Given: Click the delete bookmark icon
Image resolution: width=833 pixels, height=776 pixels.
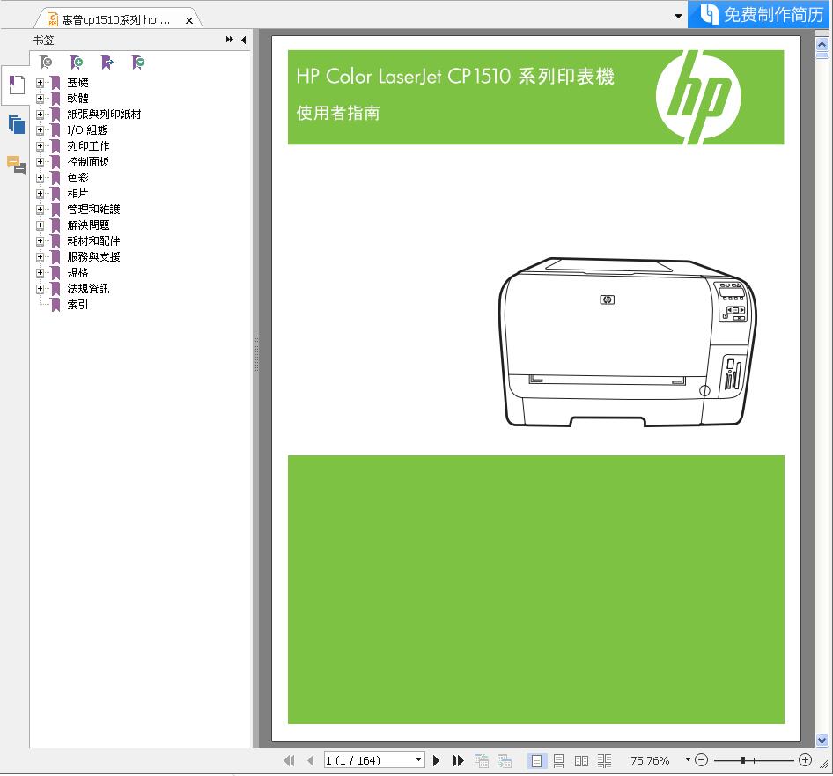Looking at the screenshot, I should point(46,63).
